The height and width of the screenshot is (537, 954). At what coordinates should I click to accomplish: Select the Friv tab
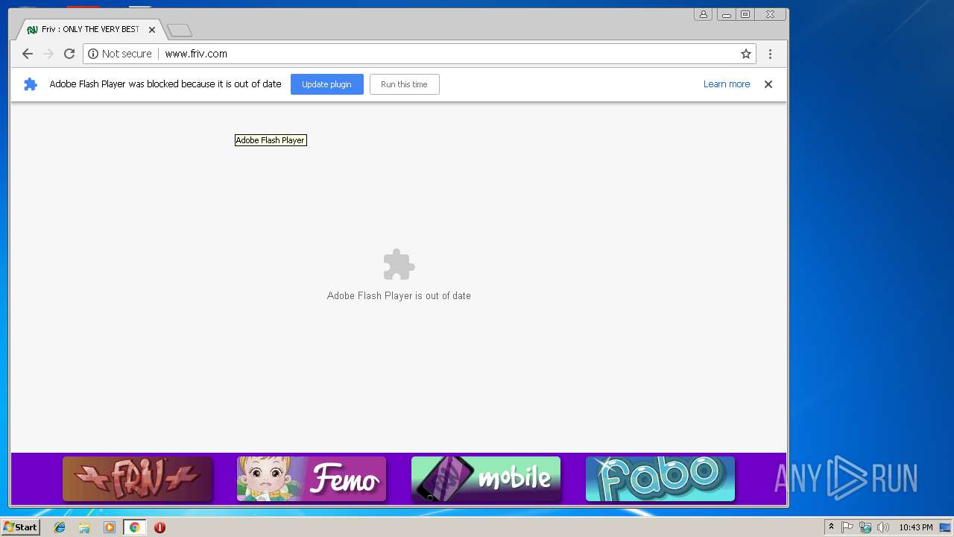pyautogui.click(x=89, y=29)
